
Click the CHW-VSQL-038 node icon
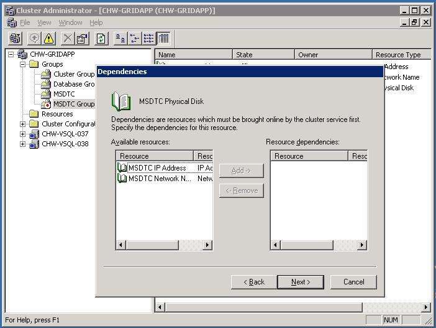[x=34, y=144]
